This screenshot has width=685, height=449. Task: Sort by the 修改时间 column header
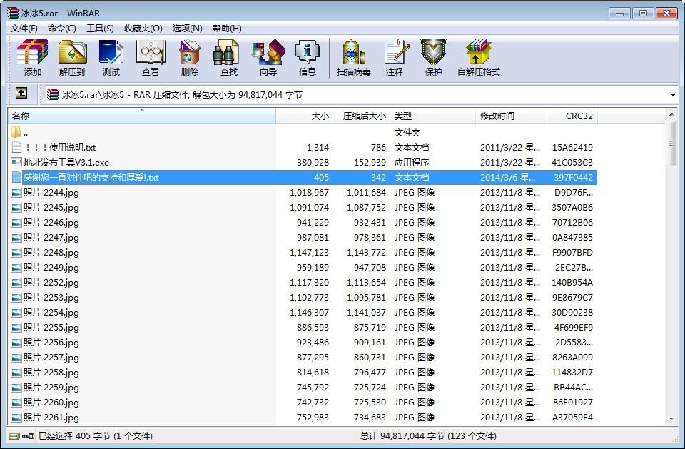coord(511,116)
